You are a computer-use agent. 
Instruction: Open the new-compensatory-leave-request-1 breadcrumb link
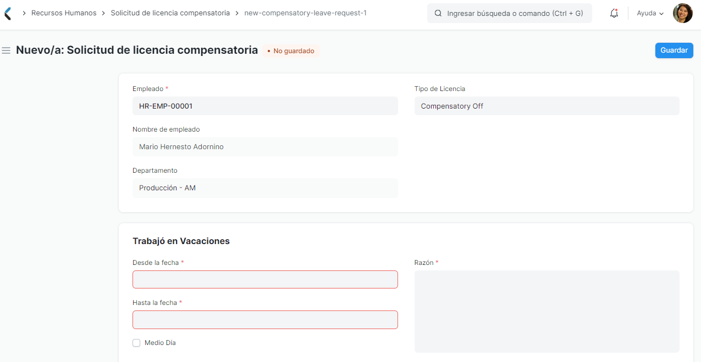305,13
